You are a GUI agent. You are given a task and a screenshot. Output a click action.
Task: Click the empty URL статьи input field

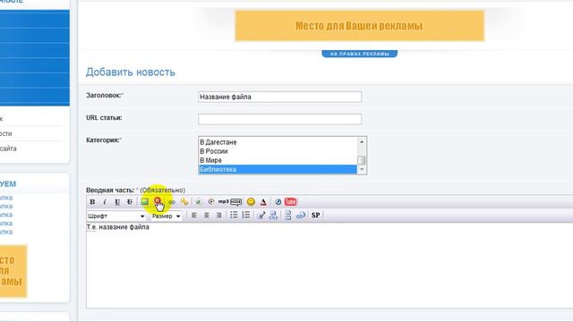[280, 119]
